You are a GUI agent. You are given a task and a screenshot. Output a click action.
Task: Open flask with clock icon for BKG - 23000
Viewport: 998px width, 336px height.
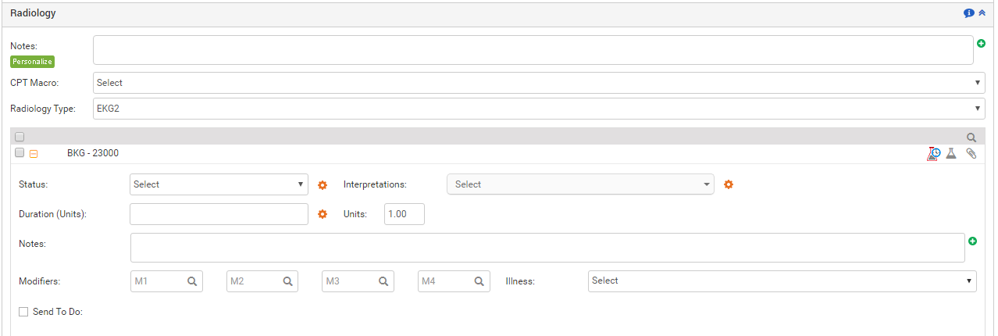coord(932,154)
